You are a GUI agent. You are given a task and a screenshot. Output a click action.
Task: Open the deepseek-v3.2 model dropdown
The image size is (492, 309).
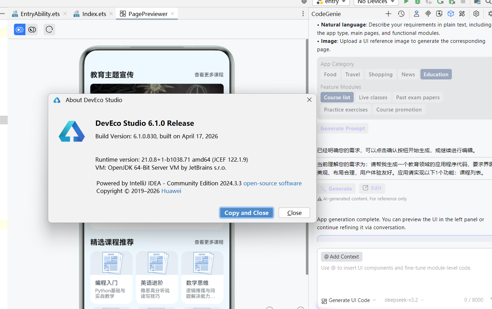click(x=404, y=300)
